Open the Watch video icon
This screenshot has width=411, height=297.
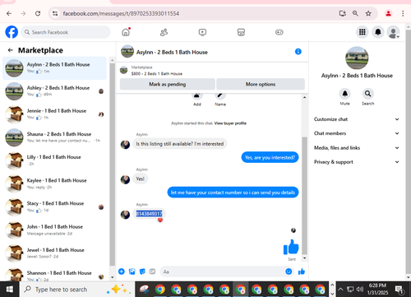pos(202,32)
